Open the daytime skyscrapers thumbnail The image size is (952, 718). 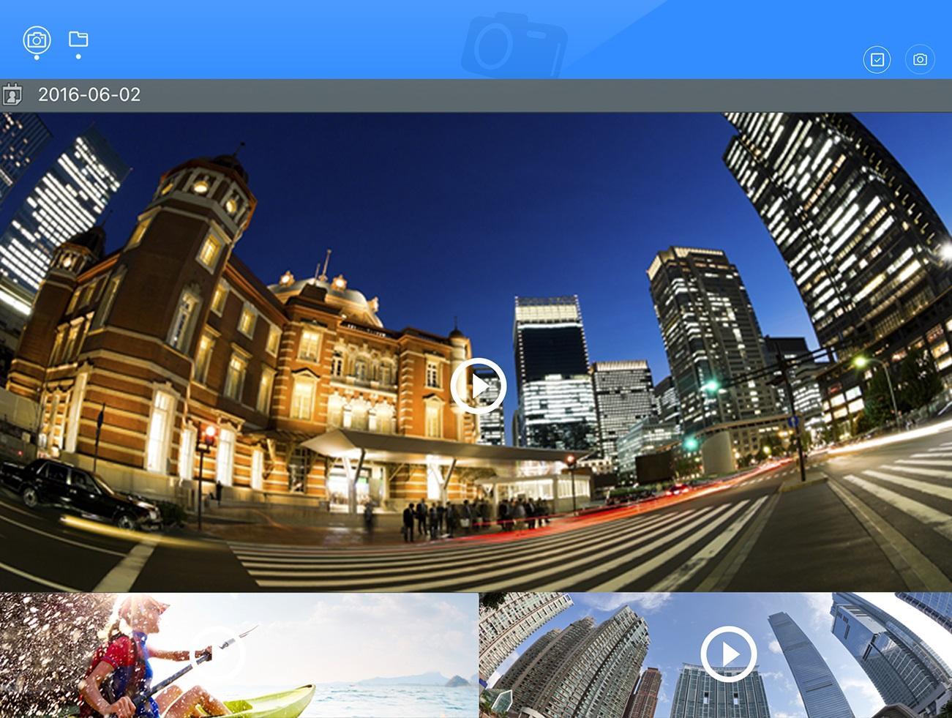coord(716,656)
